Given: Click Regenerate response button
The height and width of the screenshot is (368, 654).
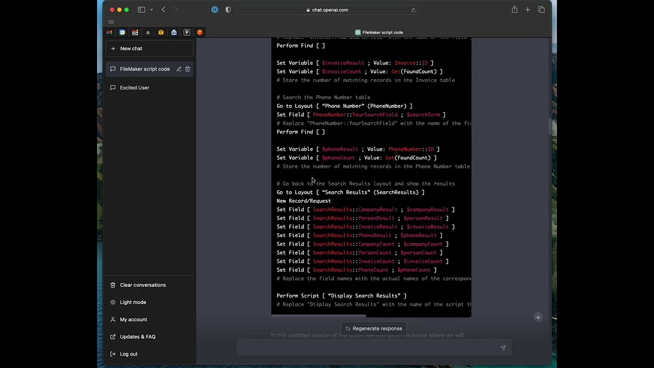Looking at the screenshot, I should pyautogui.click(x=373, y=329).
